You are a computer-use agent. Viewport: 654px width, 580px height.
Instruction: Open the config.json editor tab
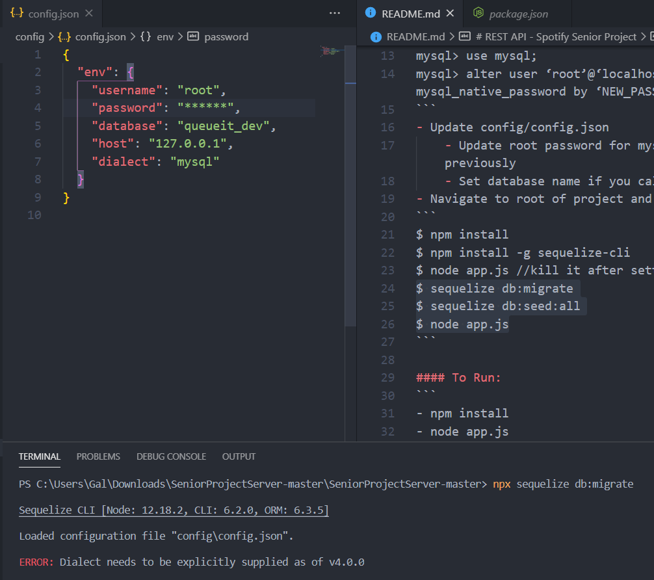(53, 14)
